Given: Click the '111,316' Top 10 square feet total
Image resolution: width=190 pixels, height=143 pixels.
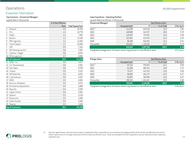Looking at the screenshot, I should pos(79,59).
